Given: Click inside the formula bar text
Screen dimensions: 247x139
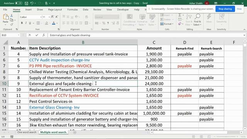Looking at the screenshot, I should click(145, 35).
